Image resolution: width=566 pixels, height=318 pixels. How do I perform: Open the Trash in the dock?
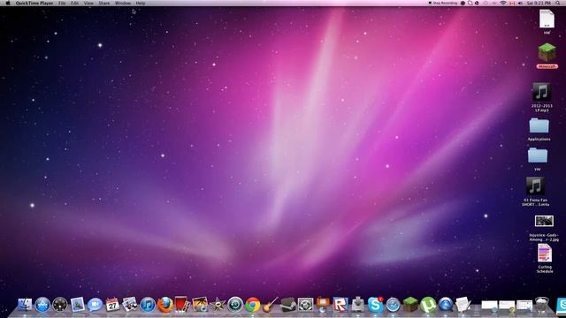coord(542,305)
